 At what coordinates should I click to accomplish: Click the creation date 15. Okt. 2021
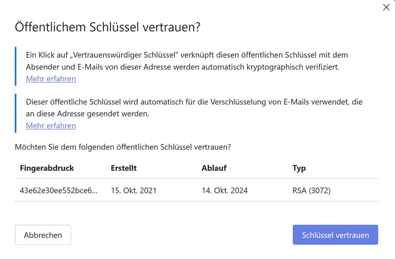(x=134, y=190)
